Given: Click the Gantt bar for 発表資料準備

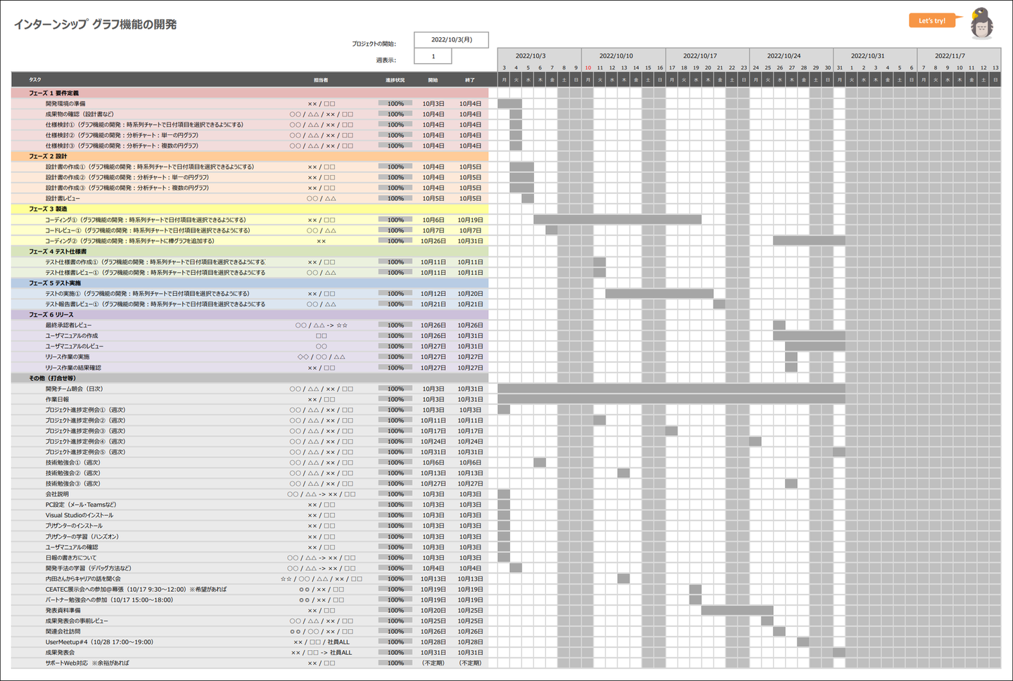Looking at the screenshot, I should click(x=737, y=611).
